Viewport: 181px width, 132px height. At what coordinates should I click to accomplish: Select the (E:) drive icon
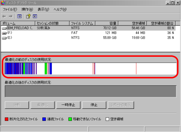tap(4, 38)
